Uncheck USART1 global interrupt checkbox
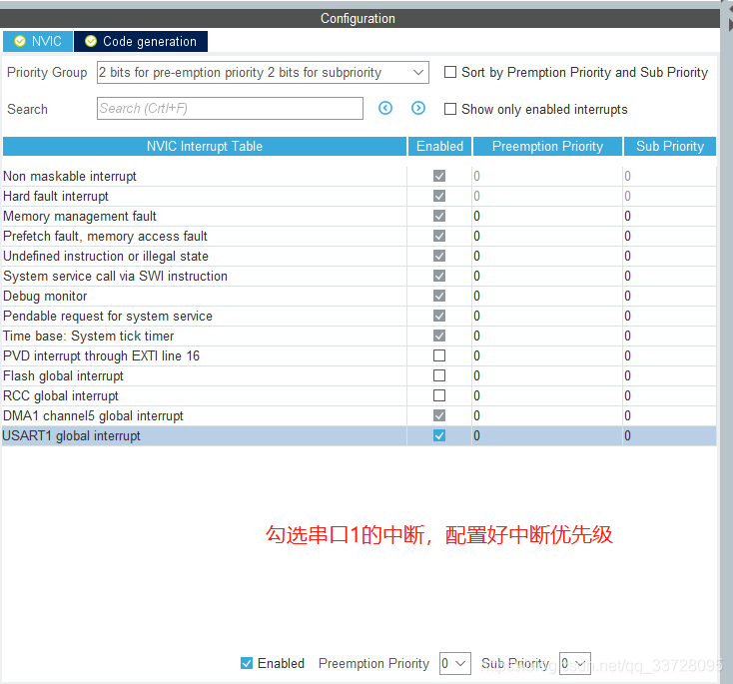 click(x=439, y=435)
